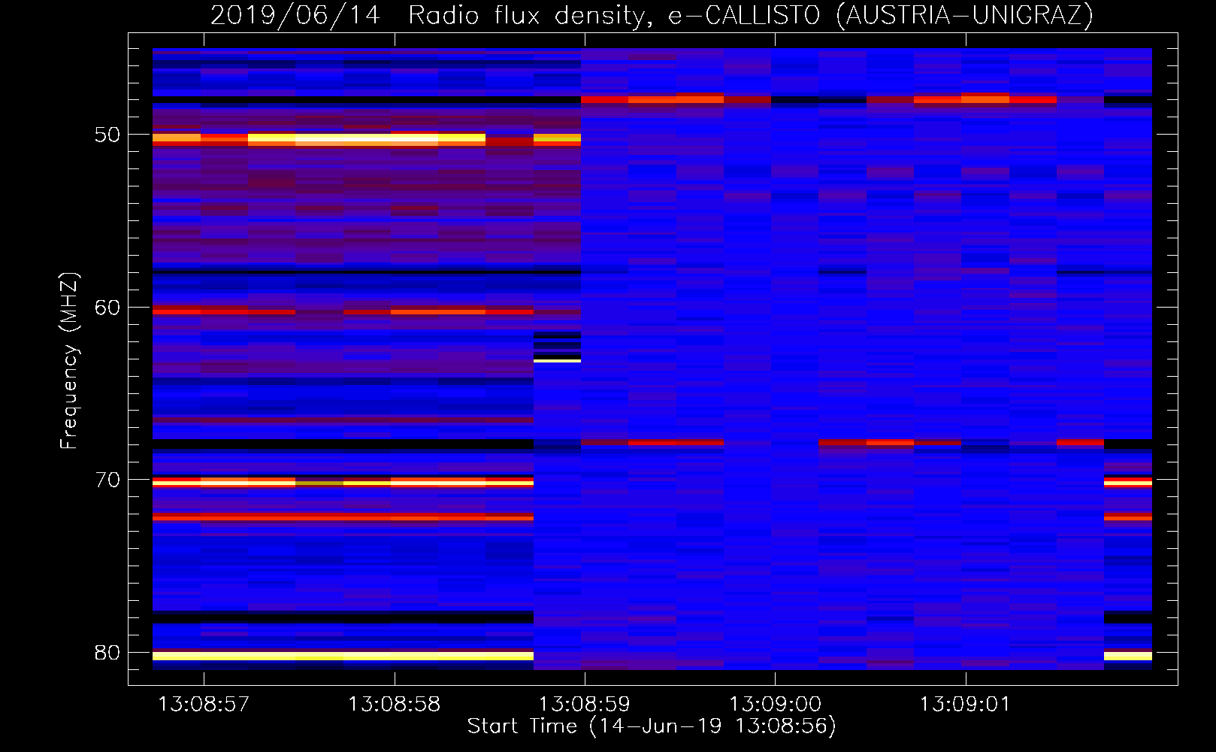
Task: Click the '13:09:00' time axis label
Action: coord(775,705)
